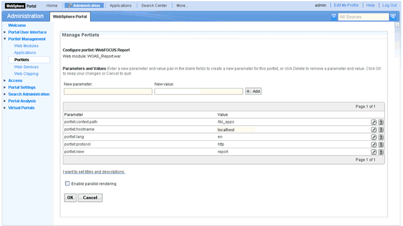Viewport: 403px width, 226px height.
Task: Select Web Clipping in sidebar
Action: point(26,73)
